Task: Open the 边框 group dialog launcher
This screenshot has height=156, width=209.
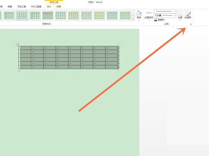Action: pos(191,24)
